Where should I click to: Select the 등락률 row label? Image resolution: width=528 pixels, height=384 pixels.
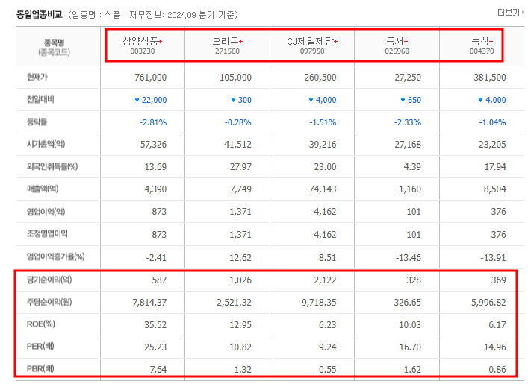[x=37, y=122]
